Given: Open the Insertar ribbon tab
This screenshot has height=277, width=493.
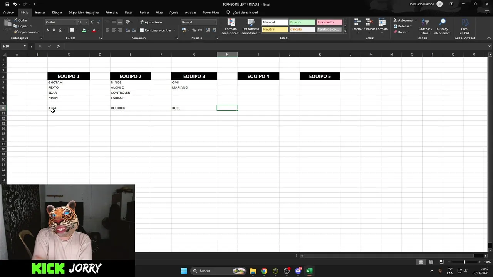Looking at the screenshot, I should click(x=40, y=13).
